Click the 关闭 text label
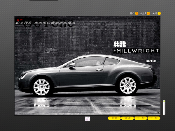This screenshot has width=175, height=131. pyautogui.click(x=155, y=13)
